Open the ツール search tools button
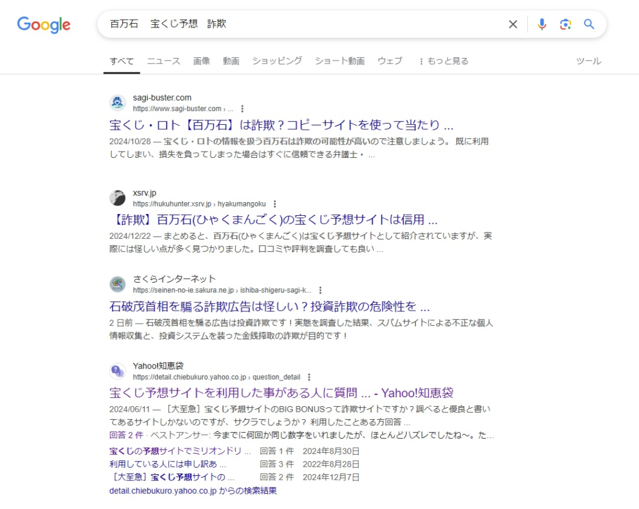 click(588, 61)
